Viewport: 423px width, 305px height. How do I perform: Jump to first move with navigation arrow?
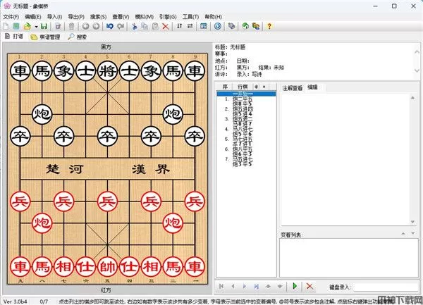pyautogui.click(x=221, y=286)
